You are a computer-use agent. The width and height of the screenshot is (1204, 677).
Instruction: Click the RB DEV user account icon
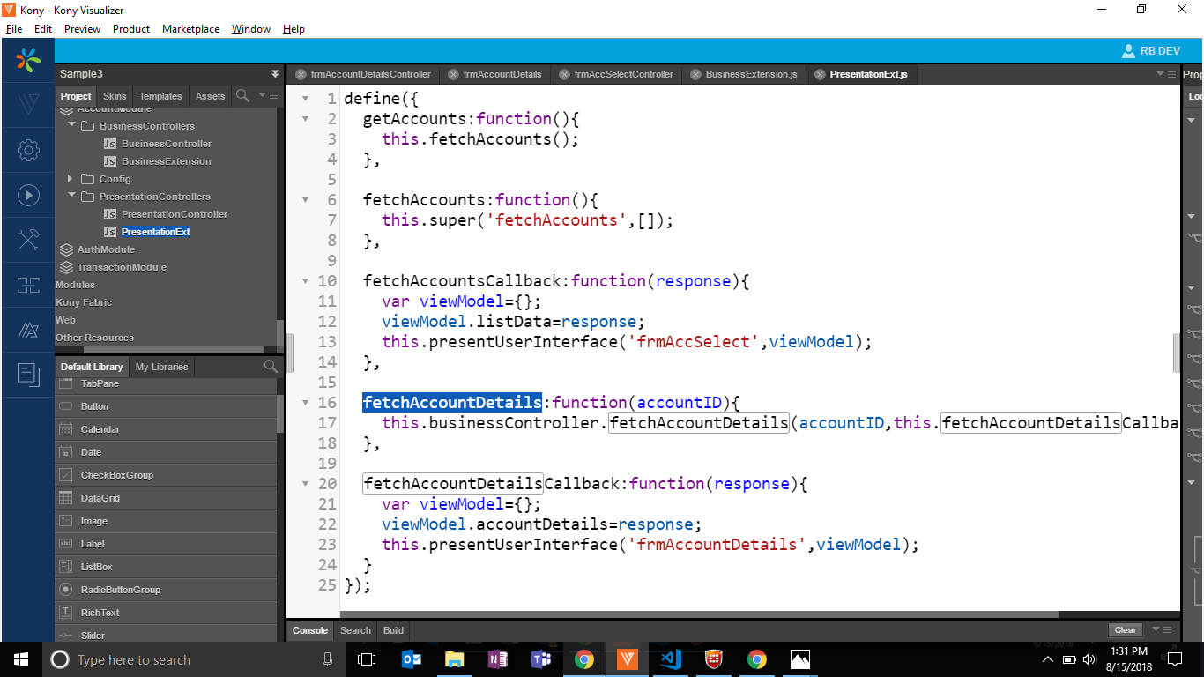point(1127,51)
